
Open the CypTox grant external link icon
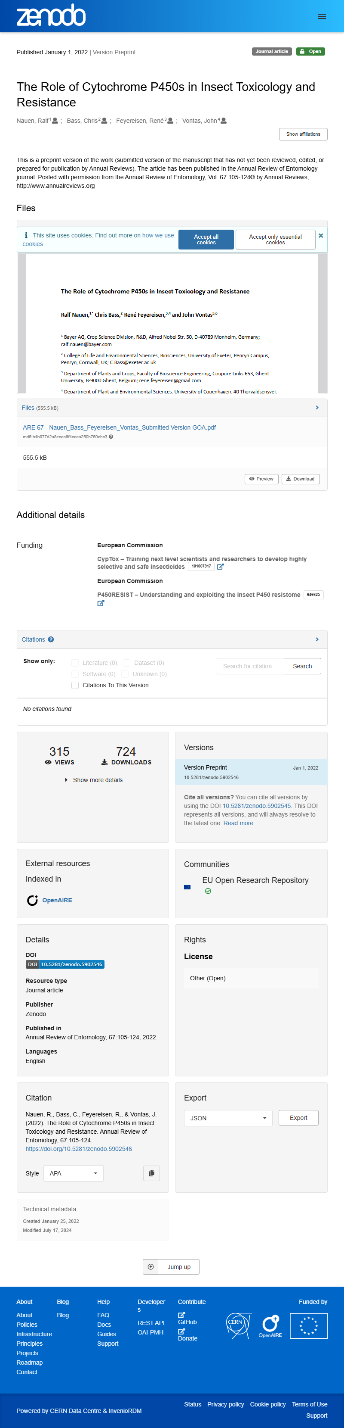tap(220, 567)
